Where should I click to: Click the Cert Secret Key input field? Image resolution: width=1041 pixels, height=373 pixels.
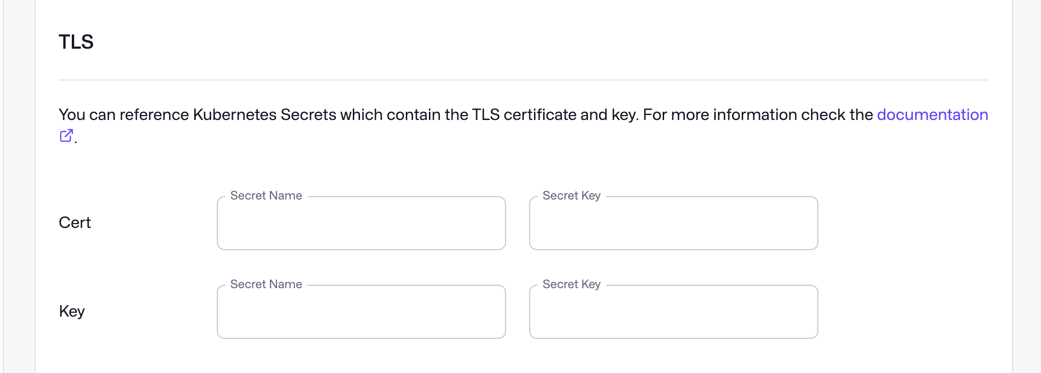click(673, 223)
